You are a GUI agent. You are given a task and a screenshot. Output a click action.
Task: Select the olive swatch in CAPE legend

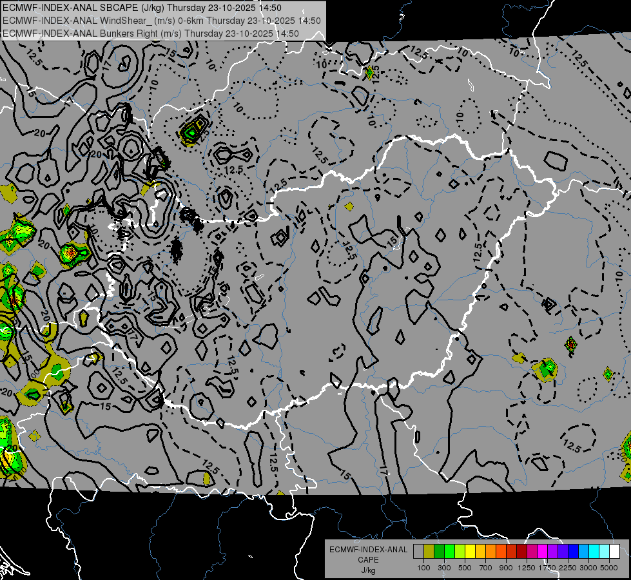pos(429,552)
